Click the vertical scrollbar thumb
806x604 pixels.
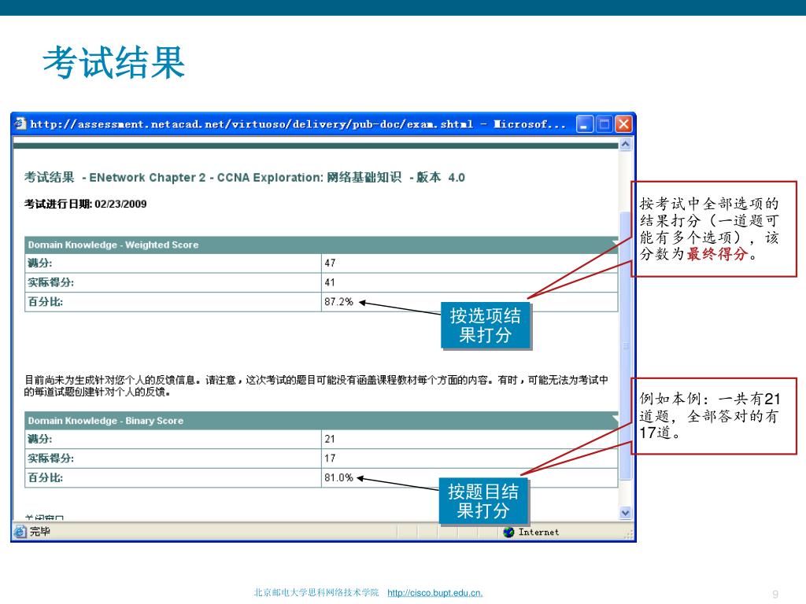tap(625, 345)
